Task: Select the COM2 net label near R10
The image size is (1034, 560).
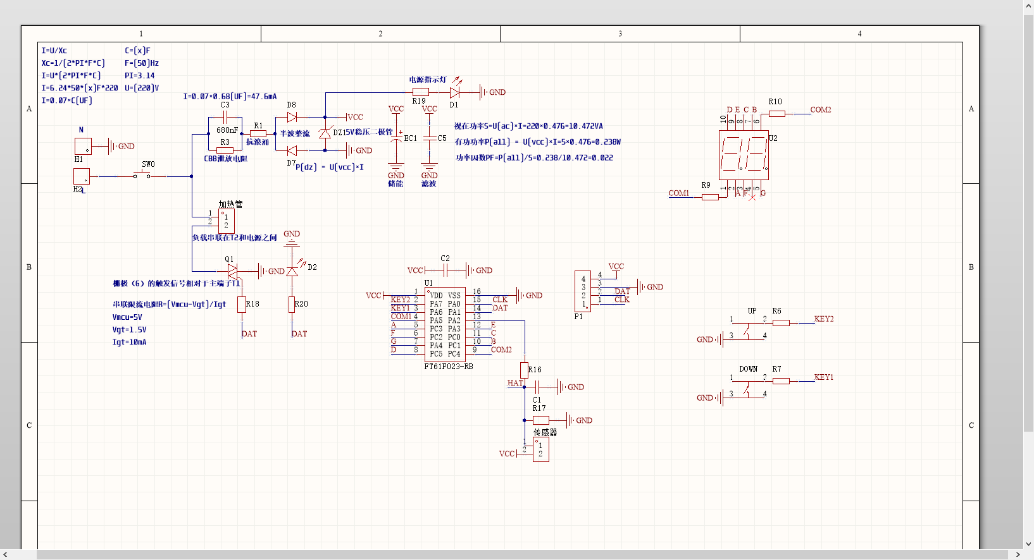Action: tap(820, 110)
